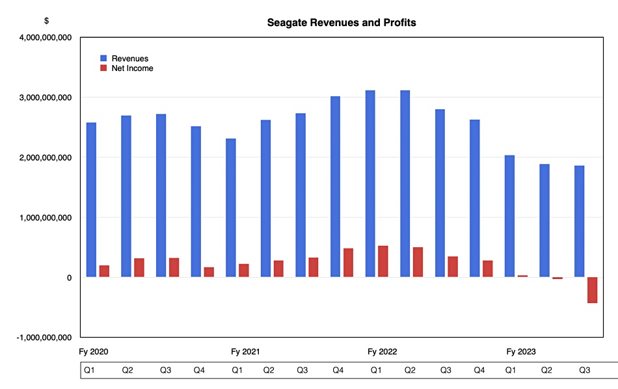Click the Fy 2022 Q1 net income bar

(383, 262)
